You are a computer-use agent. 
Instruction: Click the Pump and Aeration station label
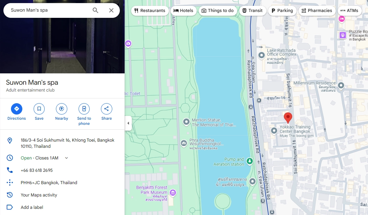click(229, 162)
